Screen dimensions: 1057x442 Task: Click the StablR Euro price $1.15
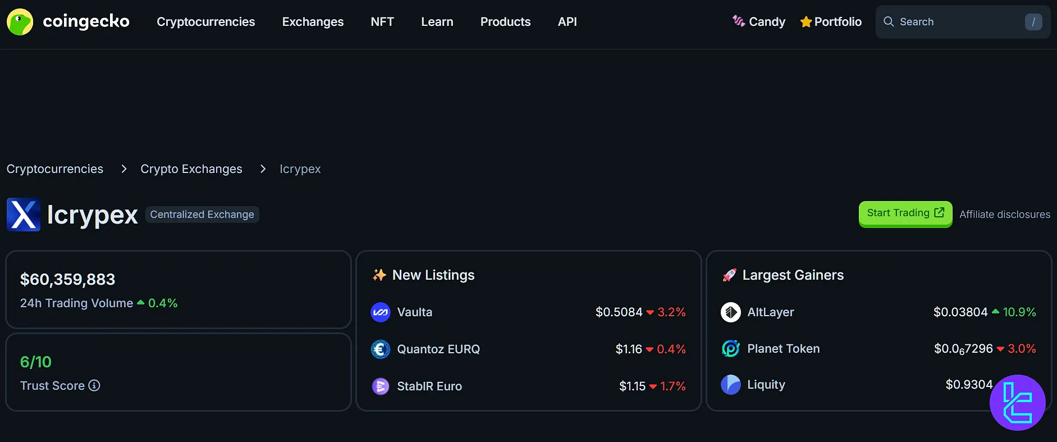632,386
